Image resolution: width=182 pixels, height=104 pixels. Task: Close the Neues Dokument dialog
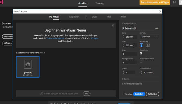(160, 11)
